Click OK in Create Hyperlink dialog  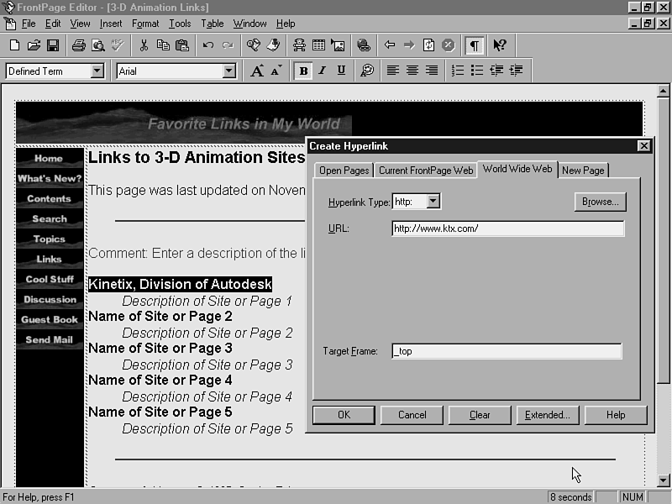[344, 415]
